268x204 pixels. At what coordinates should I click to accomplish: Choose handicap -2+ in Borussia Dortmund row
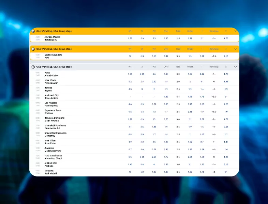[x=214, y=119]
